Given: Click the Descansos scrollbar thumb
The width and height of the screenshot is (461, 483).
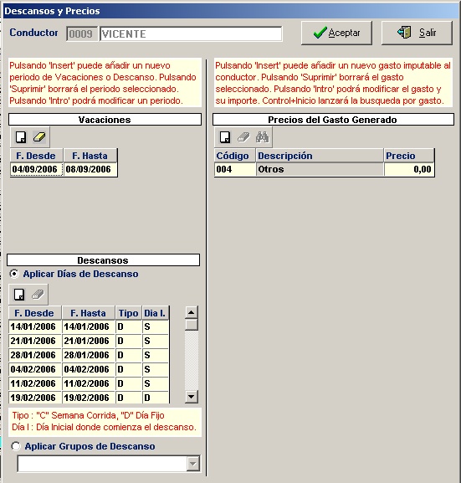Looking at the screenshot, I should [x=192, y=325].
